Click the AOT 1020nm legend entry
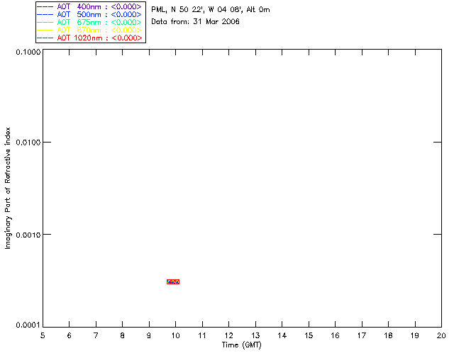 89,38
